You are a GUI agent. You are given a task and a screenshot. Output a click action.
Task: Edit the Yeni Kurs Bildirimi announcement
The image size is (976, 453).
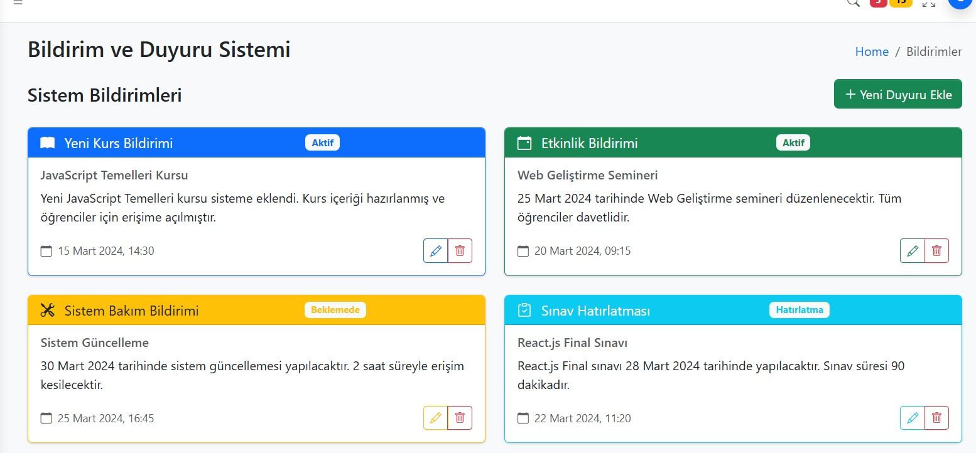click(x=435, y=251)
